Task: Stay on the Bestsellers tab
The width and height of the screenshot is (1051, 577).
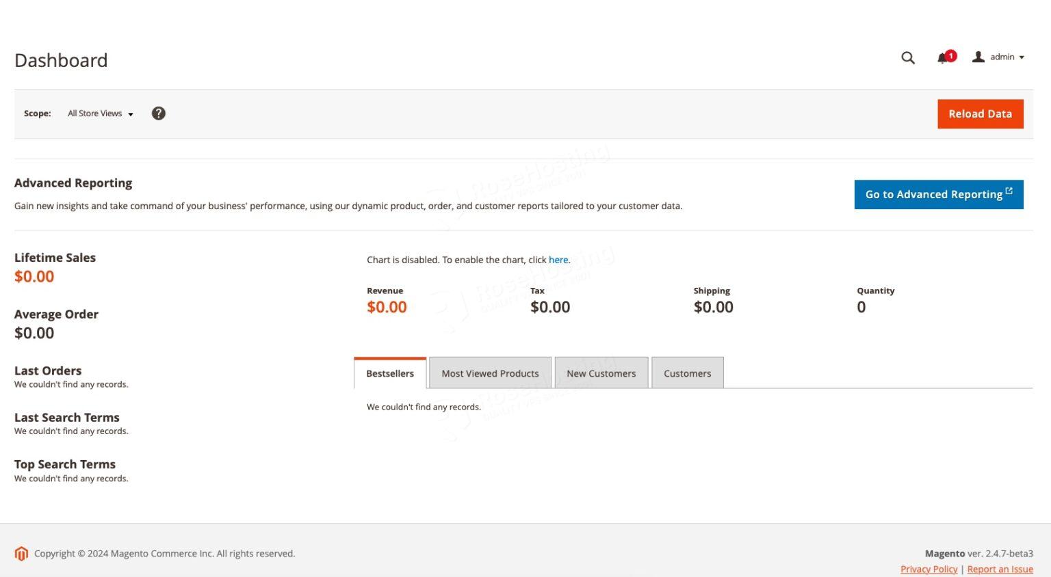Action: [x=390, y=373]
